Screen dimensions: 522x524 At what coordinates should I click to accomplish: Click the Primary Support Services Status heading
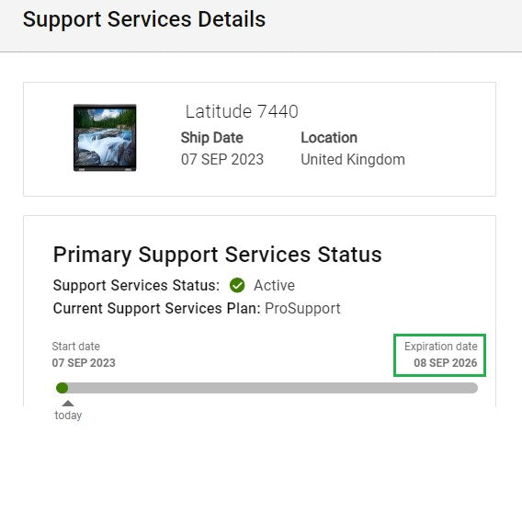[x=217, y=255]
